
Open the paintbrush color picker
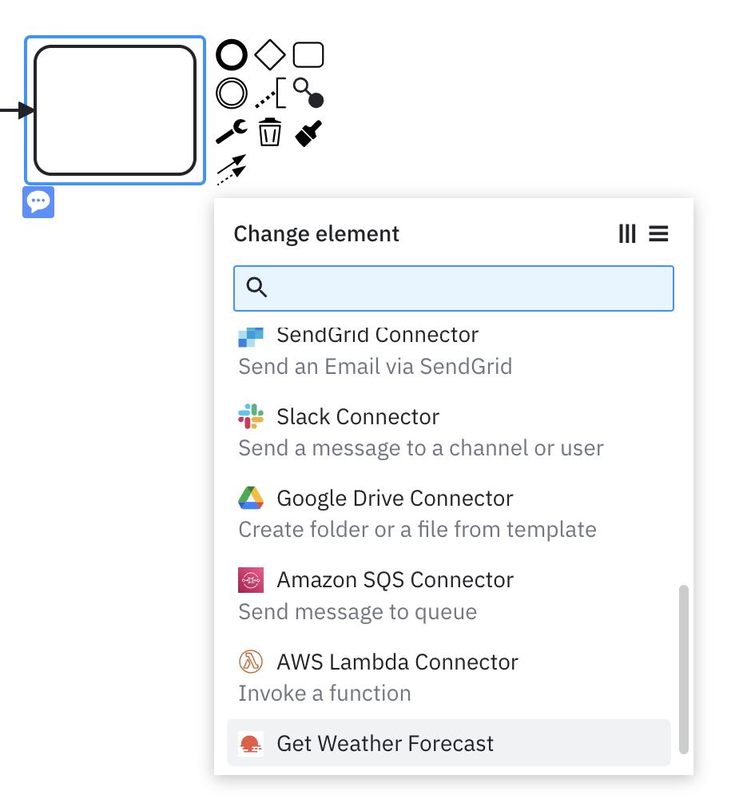click(x=308, y=133)
